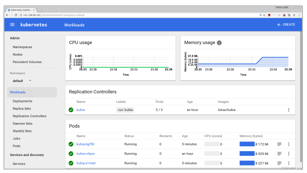Click the green status icon of kubia-z1mwt
This screenshot has width=307, height=173.
point(71,163)
